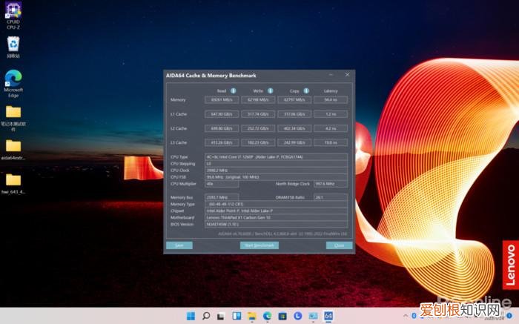Click the CPU Clock value field
Screen dimensions: 519x324
pos(276,171)
